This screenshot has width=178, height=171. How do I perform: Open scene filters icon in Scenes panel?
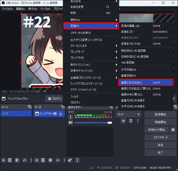(x=17, y=160)
